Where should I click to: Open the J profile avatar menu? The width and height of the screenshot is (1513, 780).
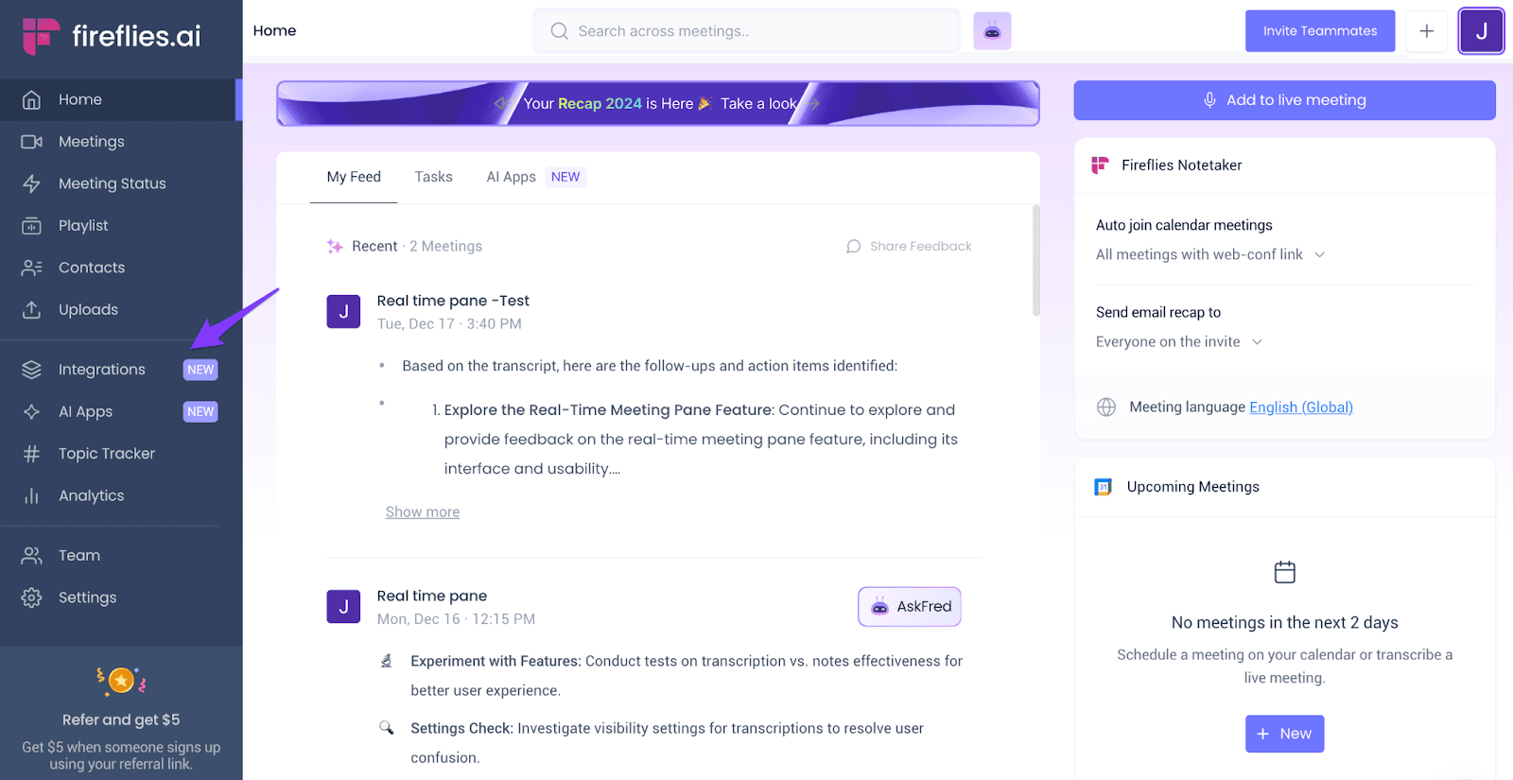coord(1481,31)
